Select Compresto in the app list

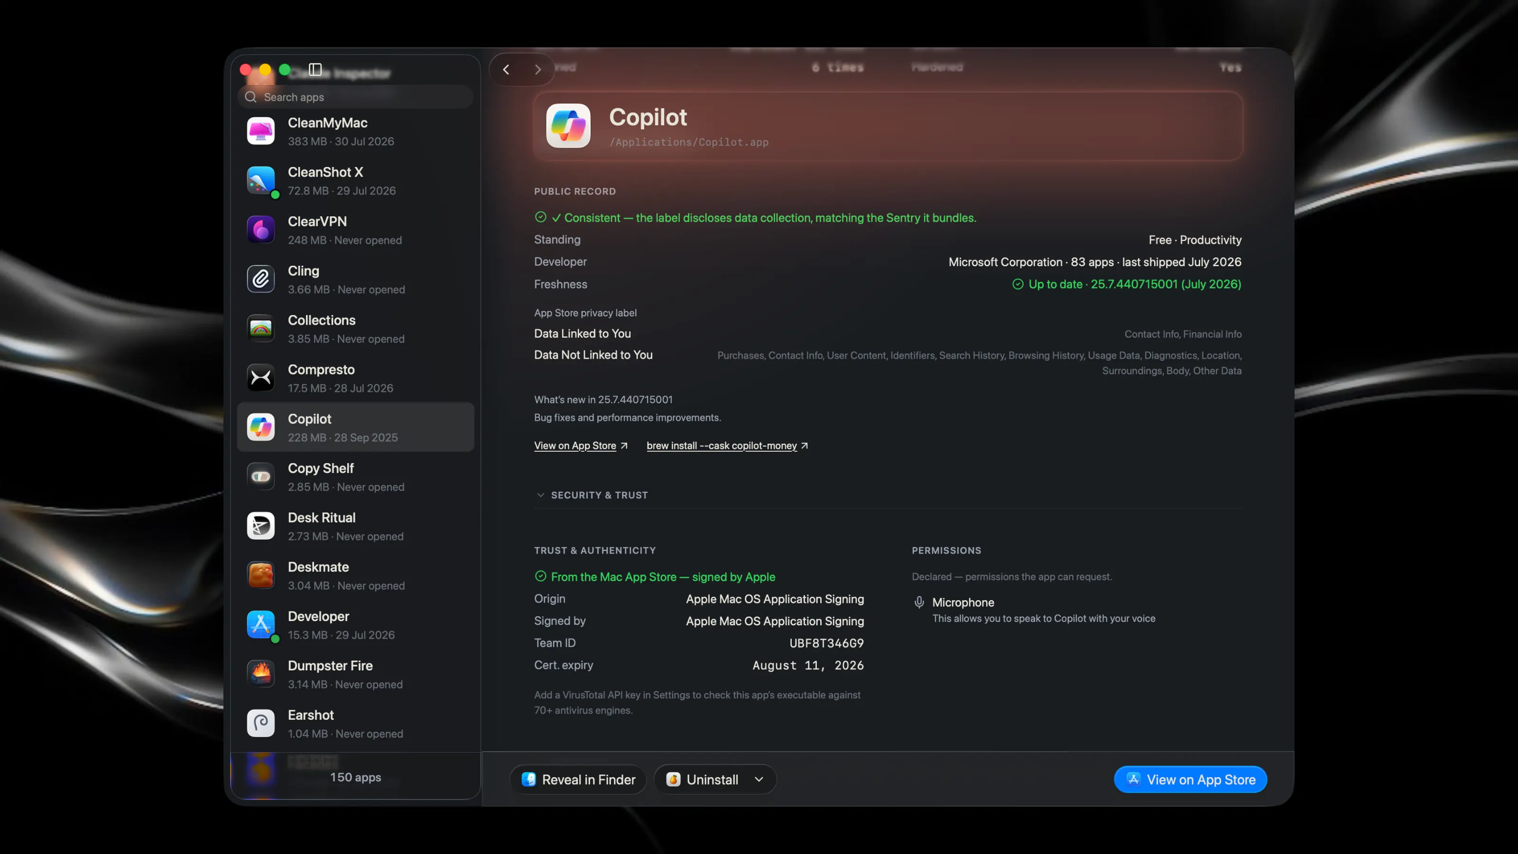355,379
